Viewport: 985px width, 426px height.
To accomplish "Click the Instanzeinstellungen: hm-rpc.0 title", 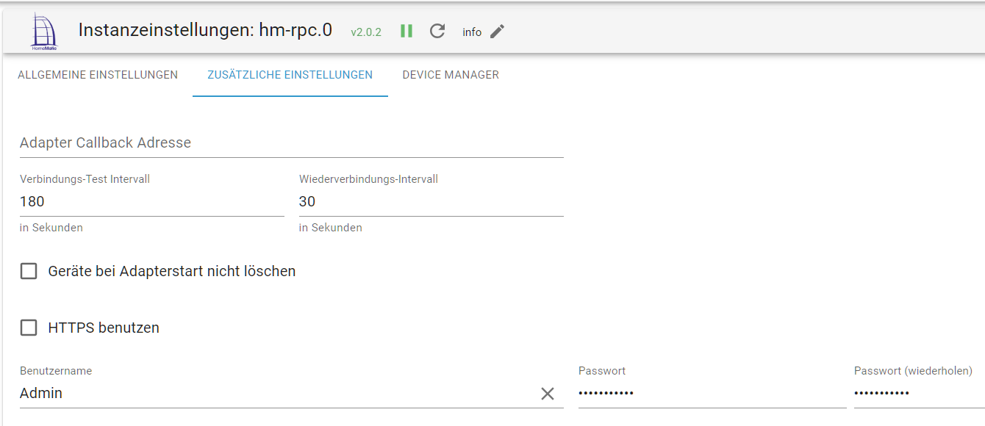I will 205,30.
